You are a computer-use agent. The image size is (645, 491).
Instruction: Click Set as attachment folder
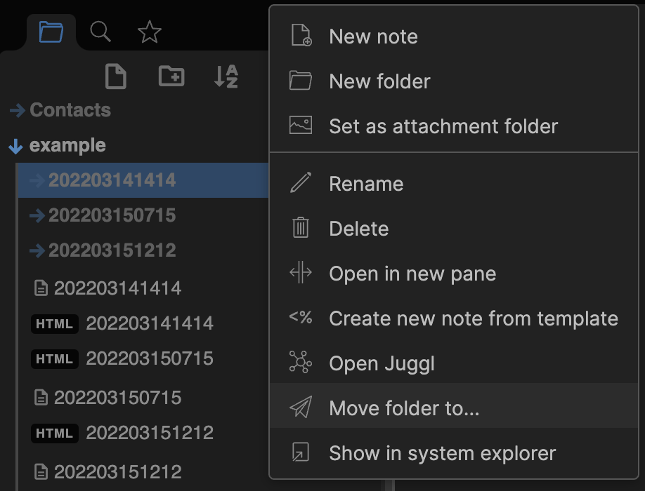443,126
